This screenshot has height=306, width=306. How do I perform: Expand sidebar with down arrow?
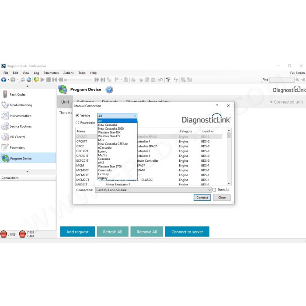click(x=28, y=172)
